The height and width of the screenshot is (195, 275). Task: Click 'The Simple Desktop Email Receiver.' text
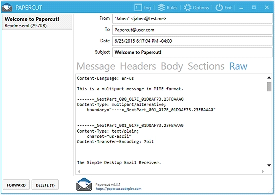click(119, 163)
